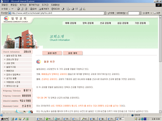Screen dimensions: 162x121
Task: Click the Church Information 교회소개 sidebar header
Action: pos(17,52)
